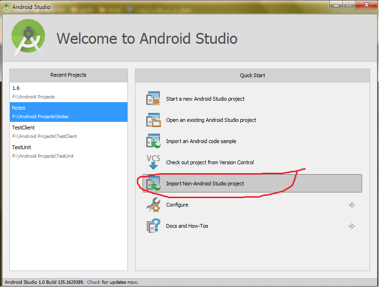Expand Configure submenu arrow
This screenshot has width=380, height=288.
click(x=352, y=205)
